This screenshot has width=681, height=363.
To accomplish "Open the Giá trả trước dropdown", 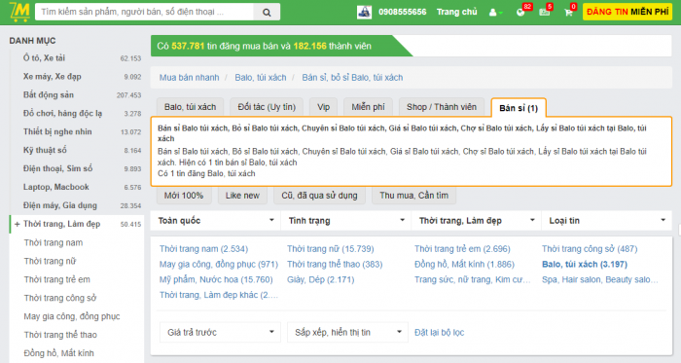I will coord(220,332).
